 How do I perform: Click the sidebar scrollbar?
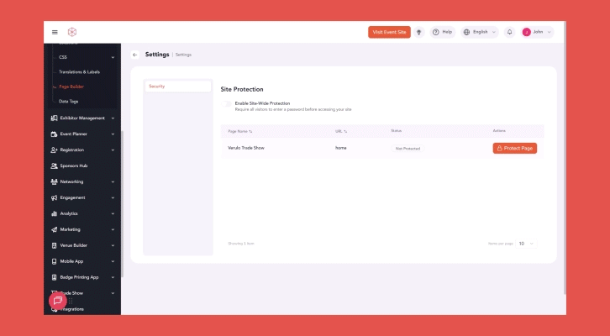(122, 204)
